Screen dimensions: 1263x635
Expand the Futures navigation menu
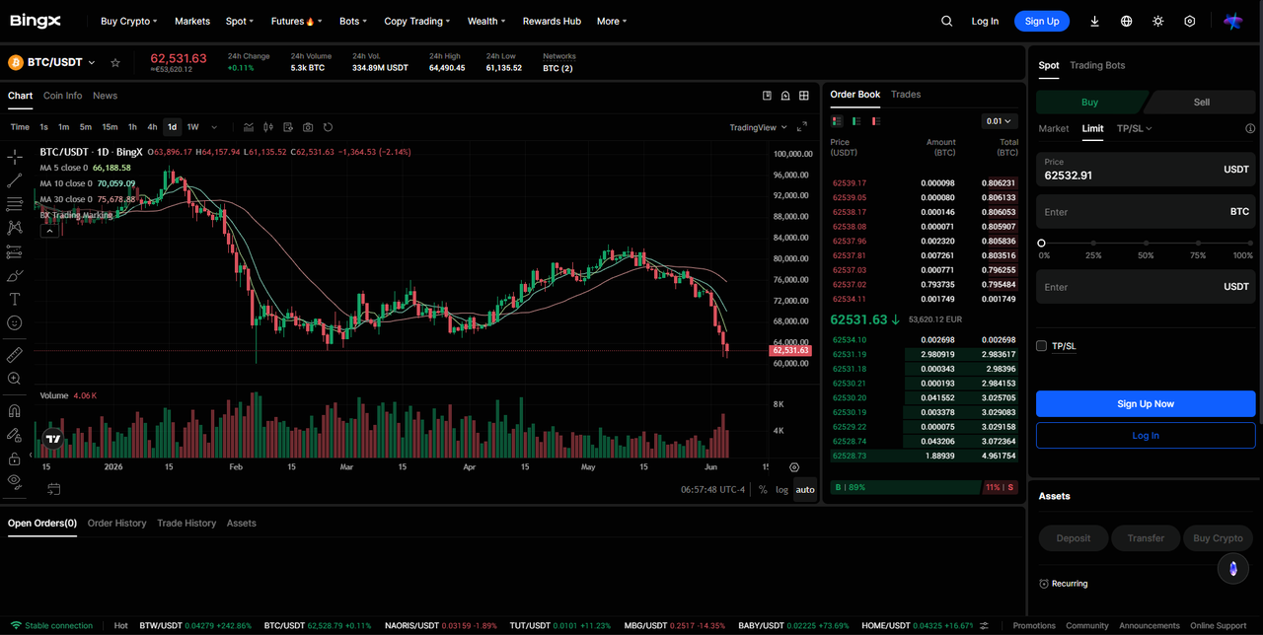point(296,21)
